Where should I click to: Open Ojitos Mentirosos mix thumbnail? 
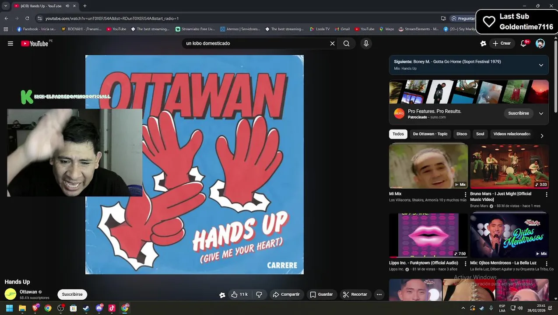pyautogui.click(x=509, y=235)
